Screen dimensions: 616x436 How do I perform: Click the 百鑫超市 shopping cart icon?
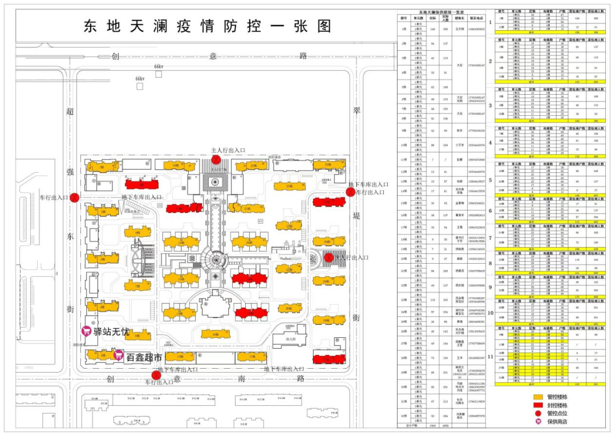119,355
